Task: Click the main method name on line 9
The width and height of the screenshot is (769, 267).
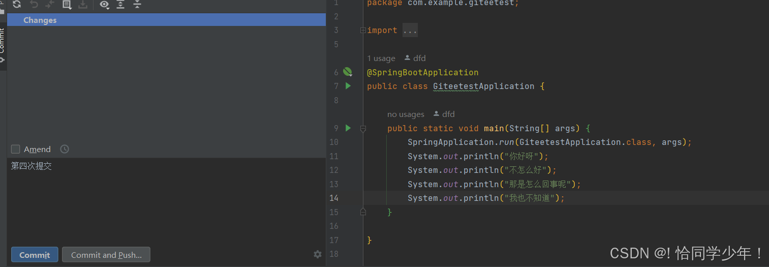Action: coord(494,129)
